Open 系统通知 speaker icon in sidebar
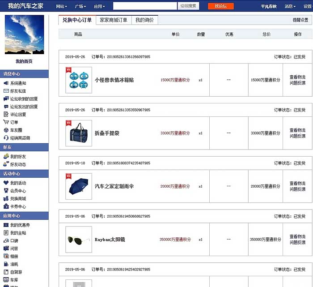313x287 pixels. [6, 83]
